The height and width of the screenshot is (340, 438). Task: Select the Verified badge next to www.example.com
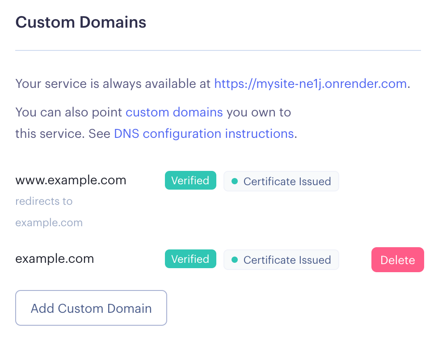(190, 180)
